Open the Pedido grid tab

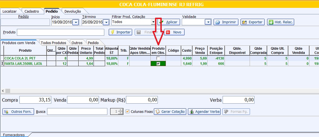[x=93, y=43]
